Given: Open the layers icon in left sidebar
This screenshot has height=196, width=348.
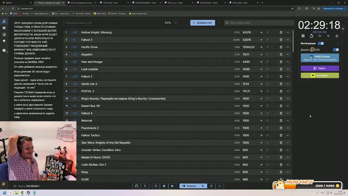Looking at the screenshot, I should click(4, 41).
